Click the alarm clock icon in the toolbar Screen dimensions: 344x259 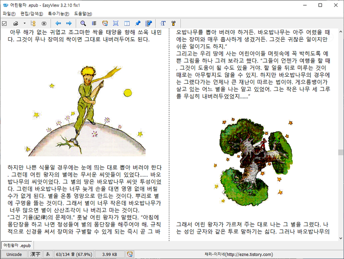click(x=105, y=23)
